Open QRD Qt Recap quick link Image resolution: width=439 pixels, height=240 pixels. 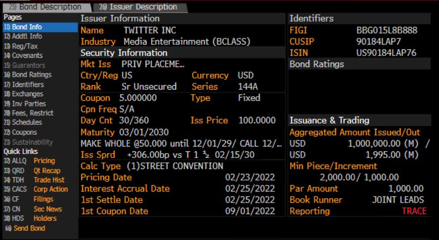[32, 171]
